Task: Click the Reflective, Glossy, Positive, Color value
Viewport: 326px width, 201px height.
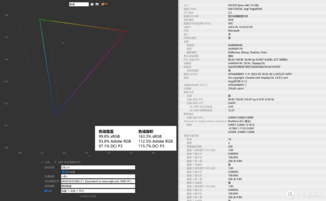Action: click(x=248, y=53)
